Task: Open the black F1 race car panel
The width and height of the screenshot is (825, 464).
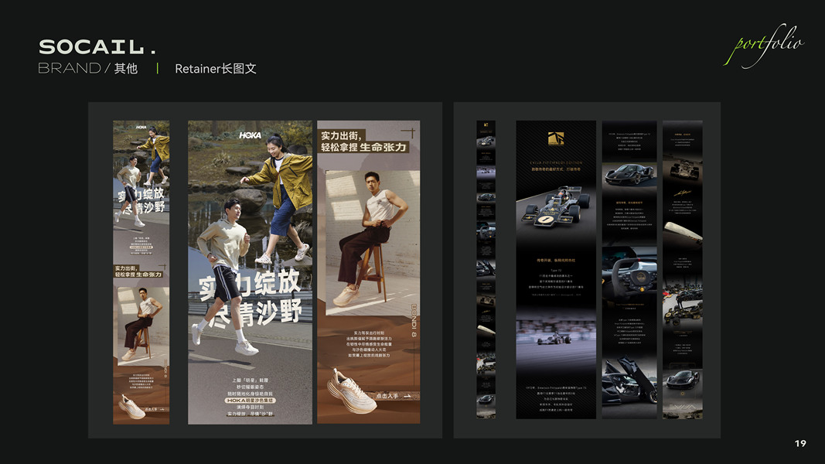Action: (x=556, y=269)
